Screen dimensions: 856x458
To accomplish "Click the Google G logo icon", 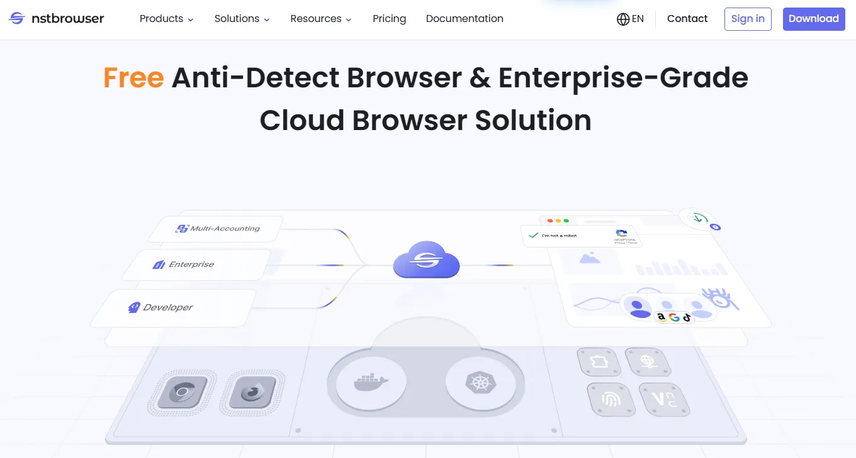I will [x=674, y=317].
